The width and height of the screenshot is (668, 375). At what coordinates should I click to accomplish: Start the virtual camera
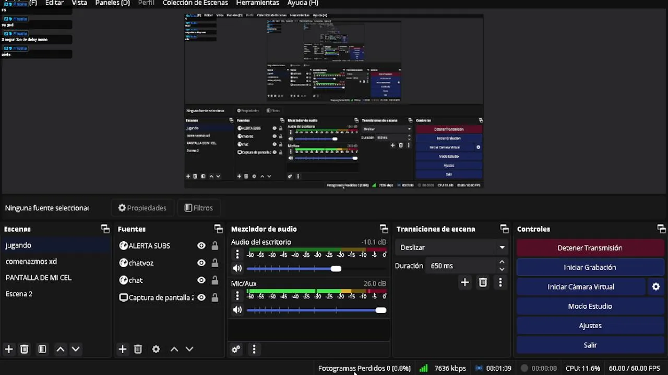click(581, 286)
